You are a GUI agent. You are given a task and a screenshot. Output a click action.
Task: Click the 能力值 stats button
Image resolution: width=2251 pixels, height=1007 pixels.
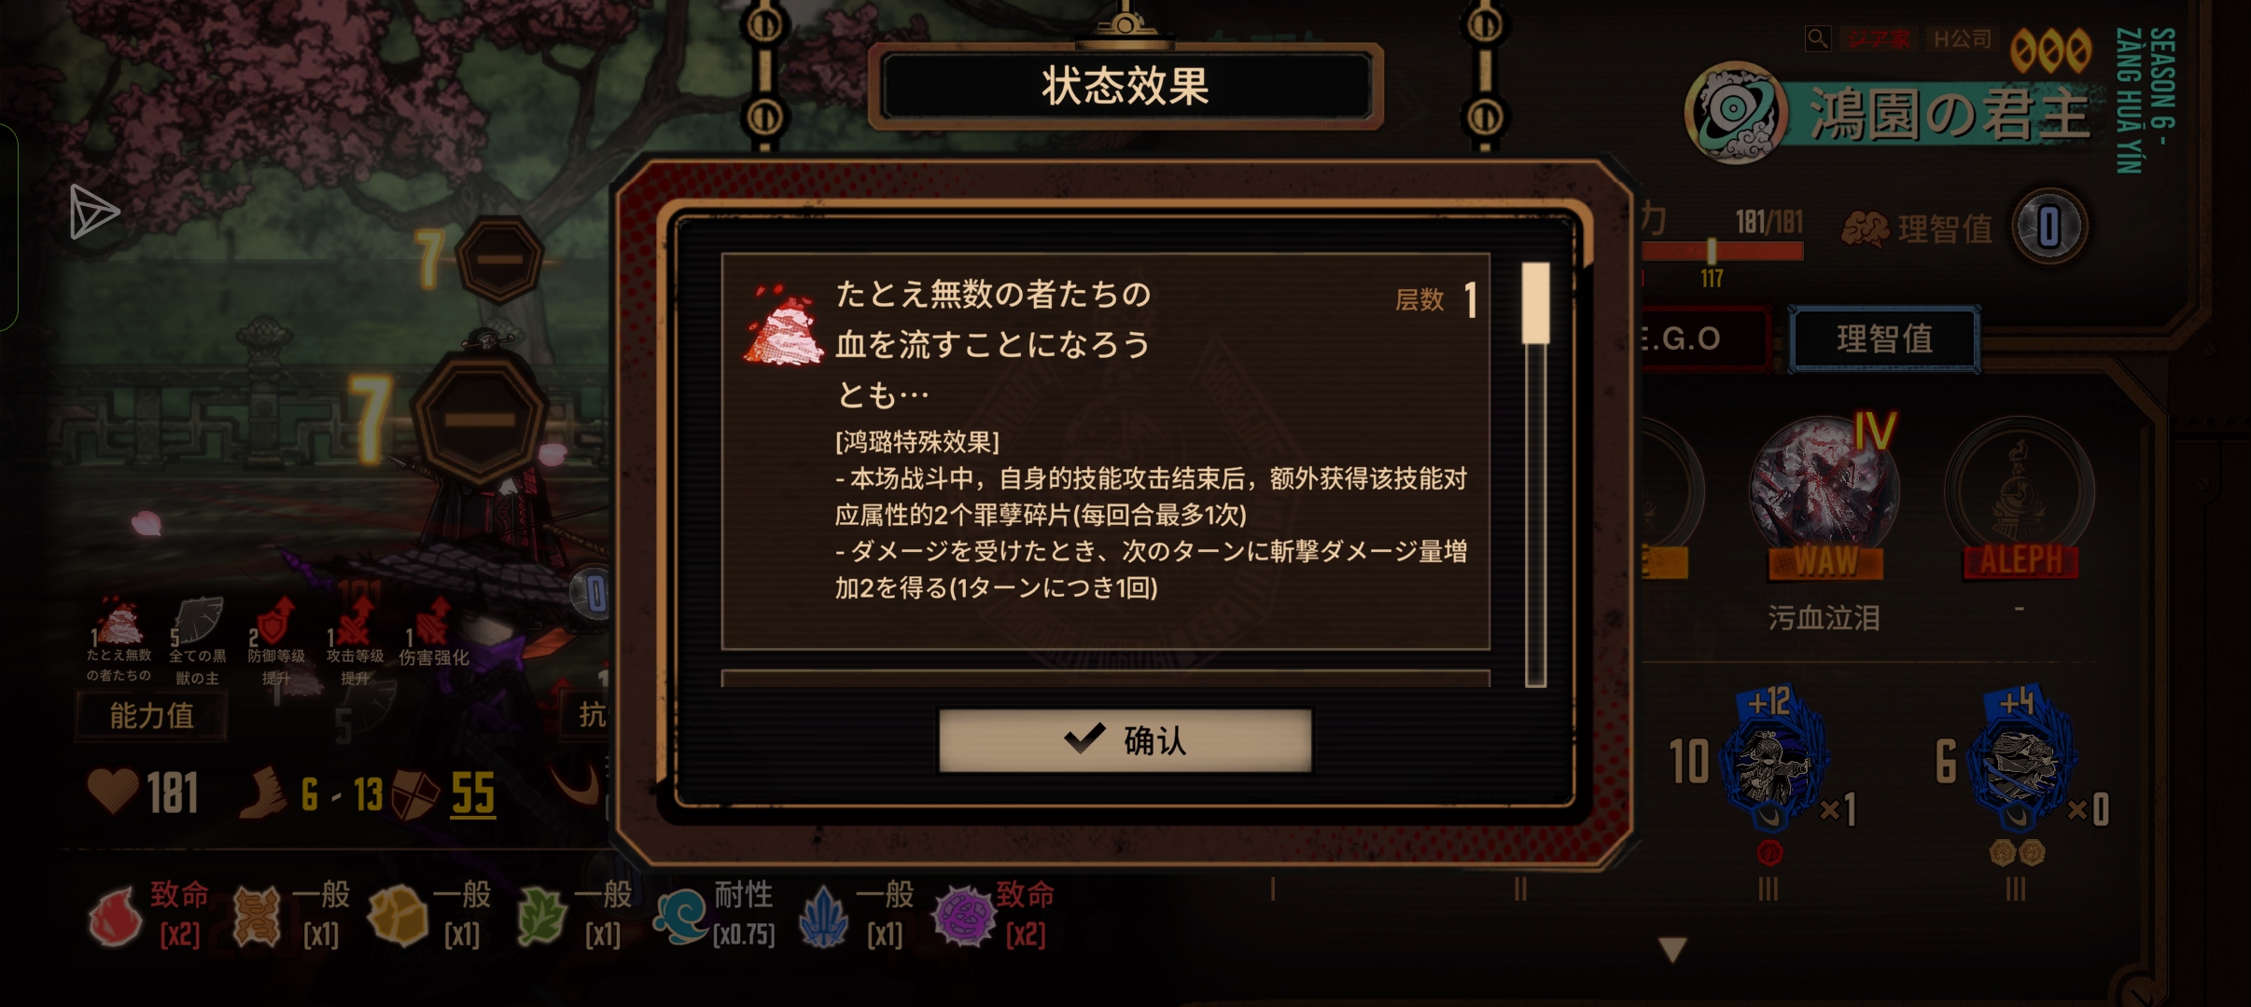tap(151, 716)
